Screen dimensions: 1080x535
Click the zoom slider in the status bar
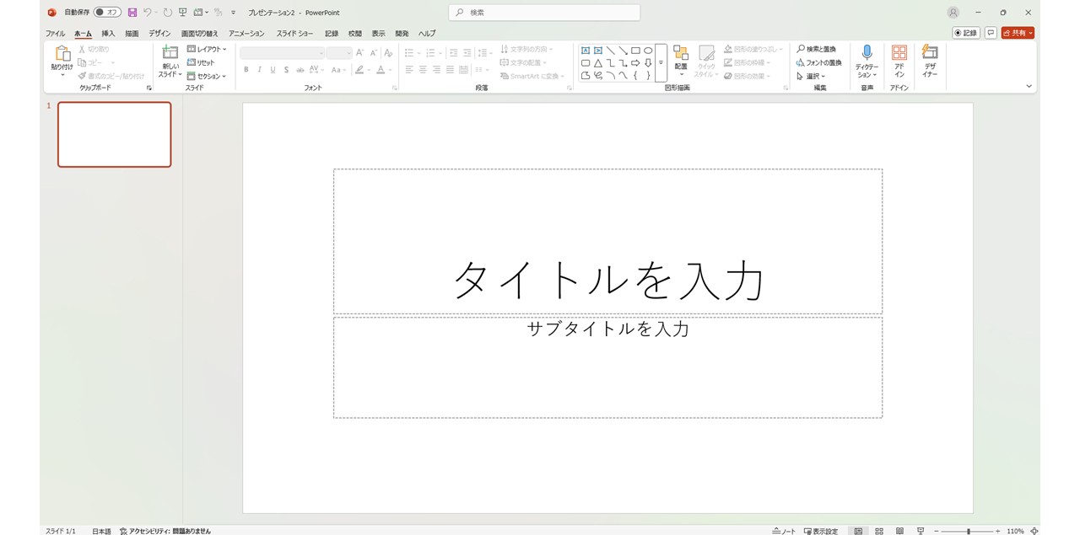[x=968, y=531]
